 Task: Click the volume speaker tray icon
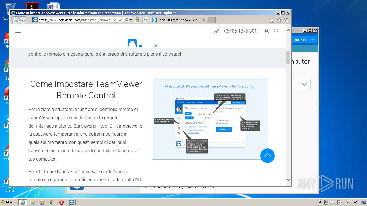pos(333,202)
